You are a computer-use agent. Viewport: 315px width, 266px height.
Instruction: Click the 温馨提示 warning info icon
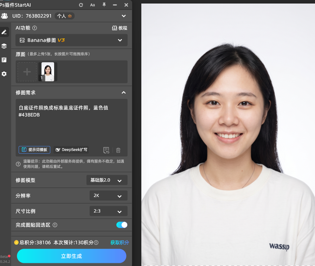tap(18, 164)
